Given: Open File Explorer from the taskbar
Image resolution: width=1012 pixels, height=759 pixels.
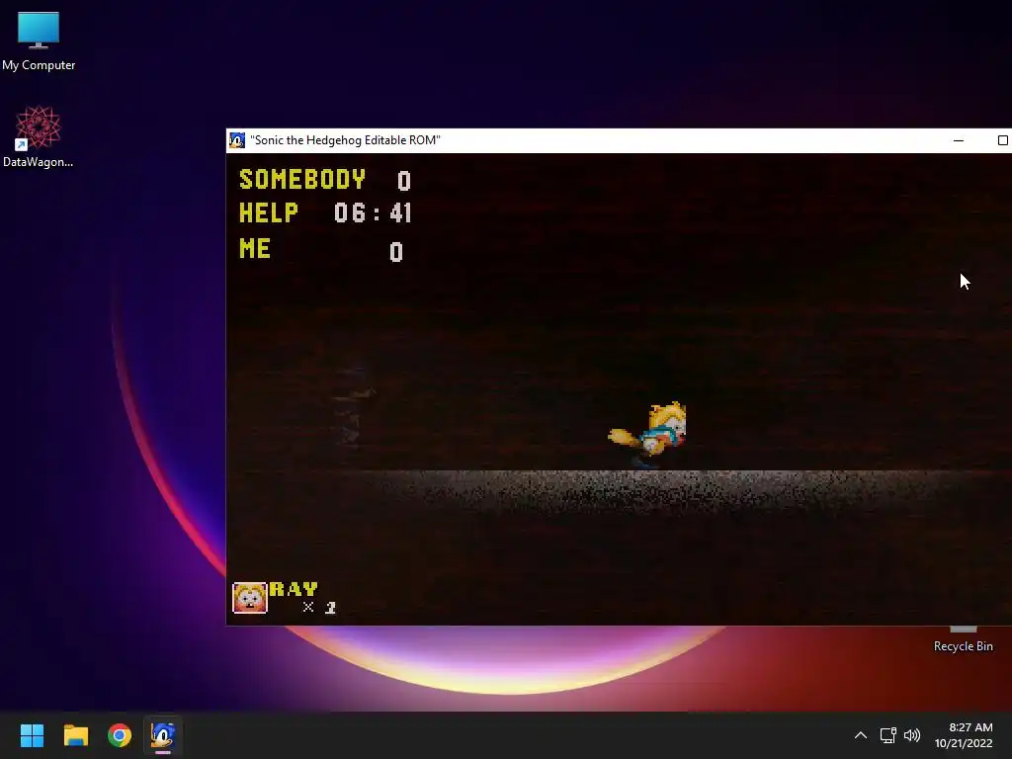Looking at the screenshot, I should click(75, 735).
